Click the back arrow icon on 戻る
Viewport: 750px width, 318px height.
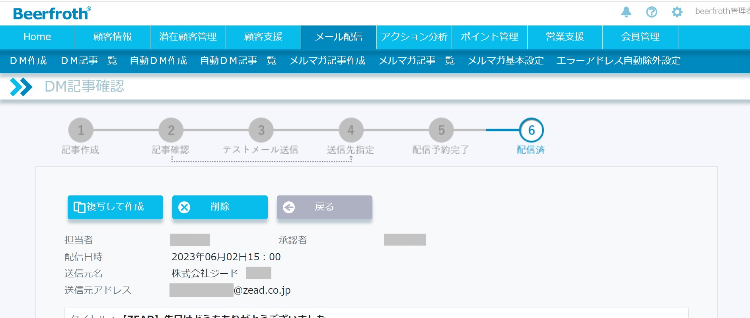pos(289,207)
